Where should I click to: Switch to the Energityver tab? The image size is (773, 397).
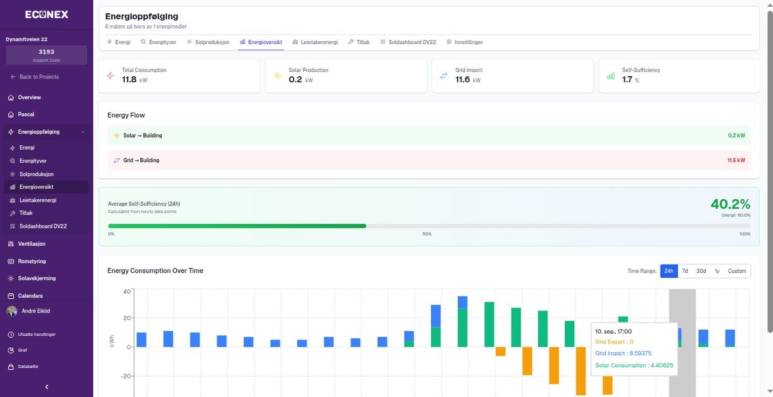[158, 42]
